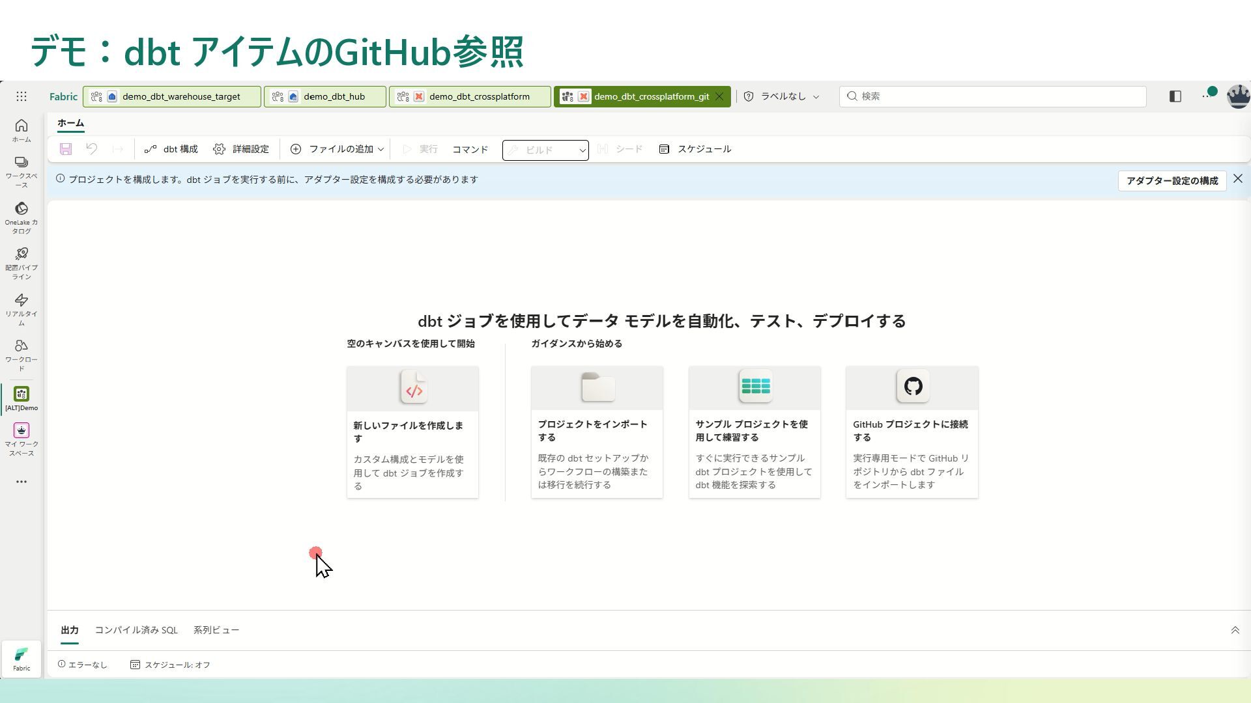Close the demo_dbt_crossplatform_git tab
Screen dimensions: 1251x703
(x=719, y=96)
